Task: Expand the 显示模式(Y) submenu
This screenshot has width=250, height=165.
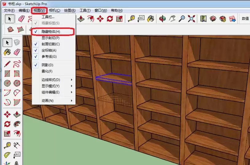Action: [x=53, y=86]
